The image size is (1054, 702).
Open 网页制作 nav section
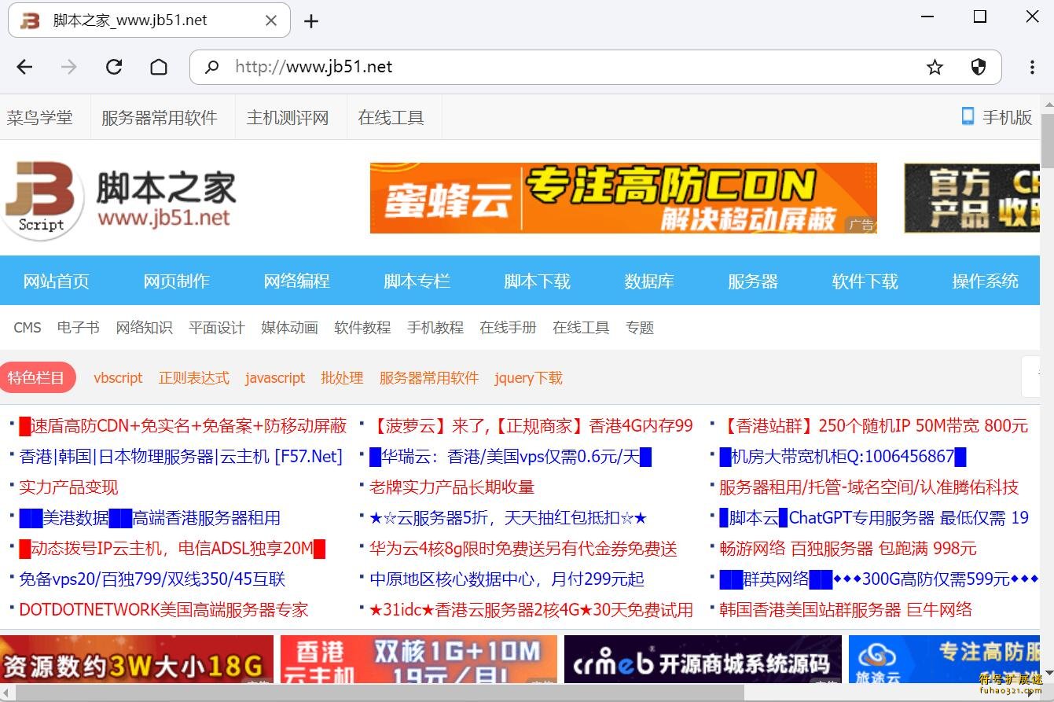pos(176,281)
